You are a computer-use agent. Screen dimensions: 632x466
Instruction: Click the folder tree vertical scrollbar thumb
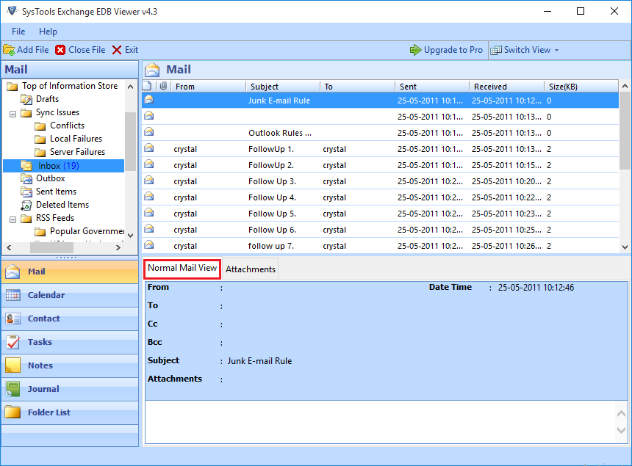coord(131,142)
